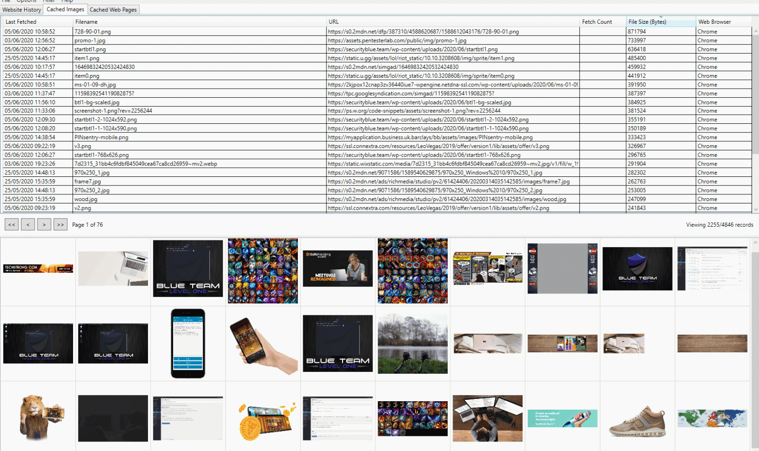Open the Cached Web Pages tab

[113, 9]
